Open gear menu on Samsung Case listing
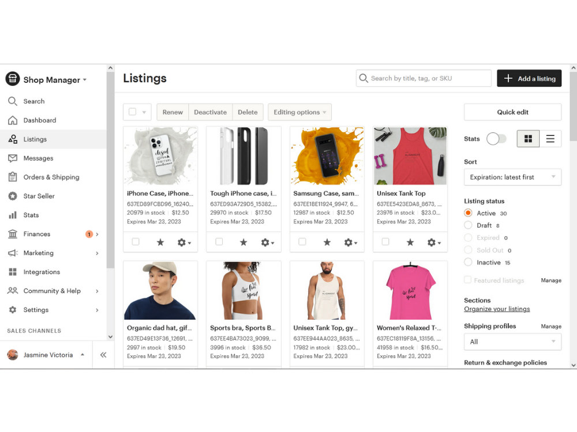577x432 pixels. pos(351,242)
